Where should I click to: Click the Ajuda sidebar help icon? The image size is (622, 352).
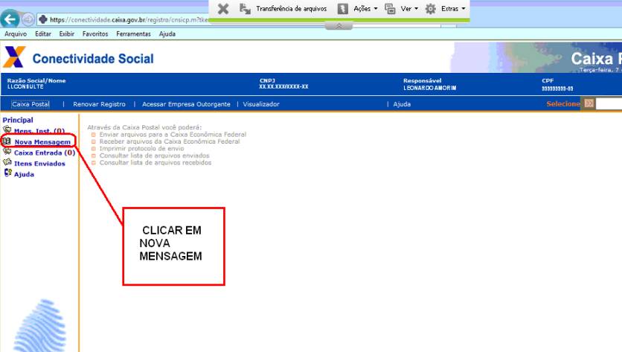click(x=8, y=173)
